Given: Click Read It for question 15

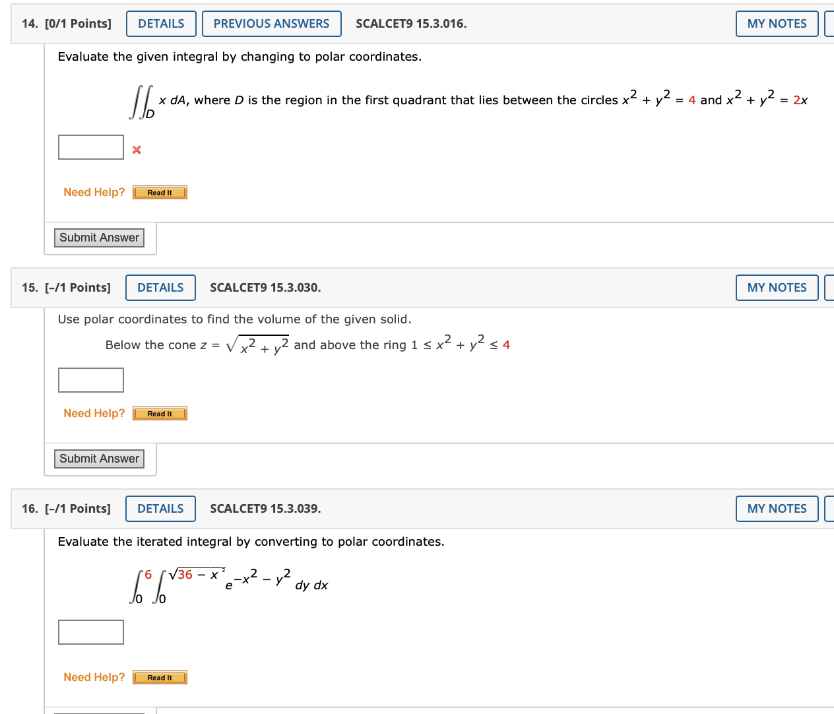Looking at the screenshot, I should [160, 414].
